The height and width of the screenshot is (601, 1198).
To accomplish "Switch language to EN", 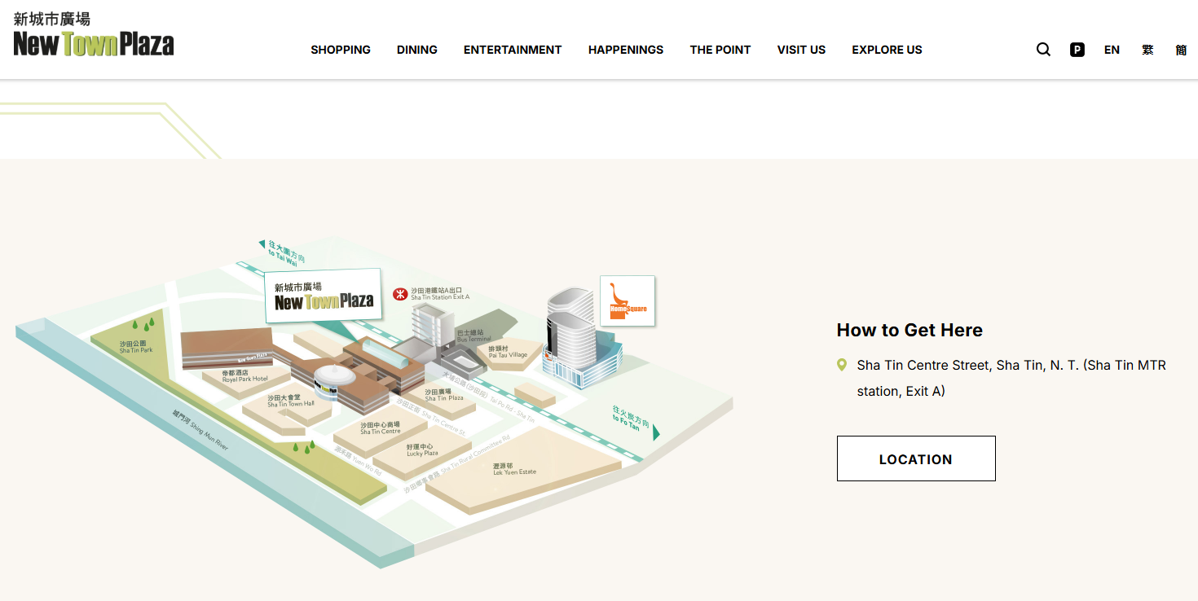I will pos(1112,50).
